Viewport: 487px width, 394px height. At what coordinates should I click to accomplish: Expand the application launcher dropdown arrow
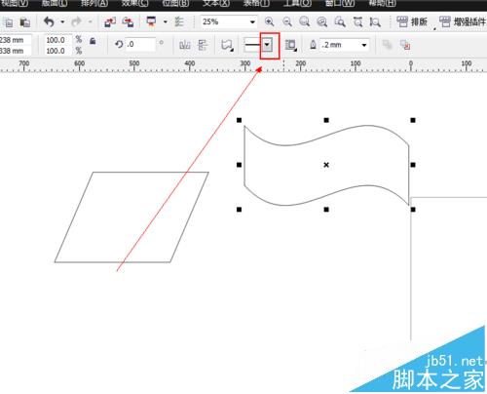click(x=166, y=22)
